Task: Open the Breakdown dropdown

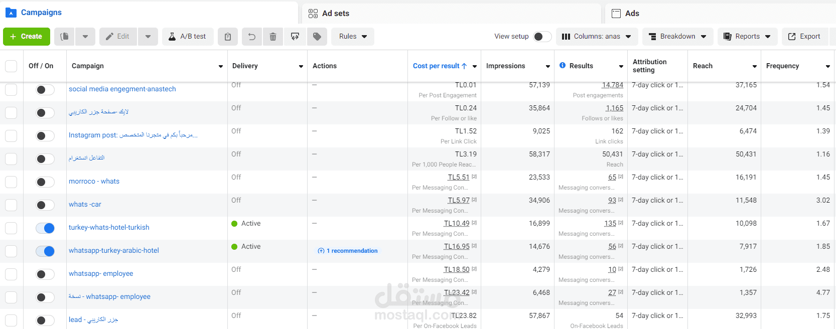Action: coord(677,37)
